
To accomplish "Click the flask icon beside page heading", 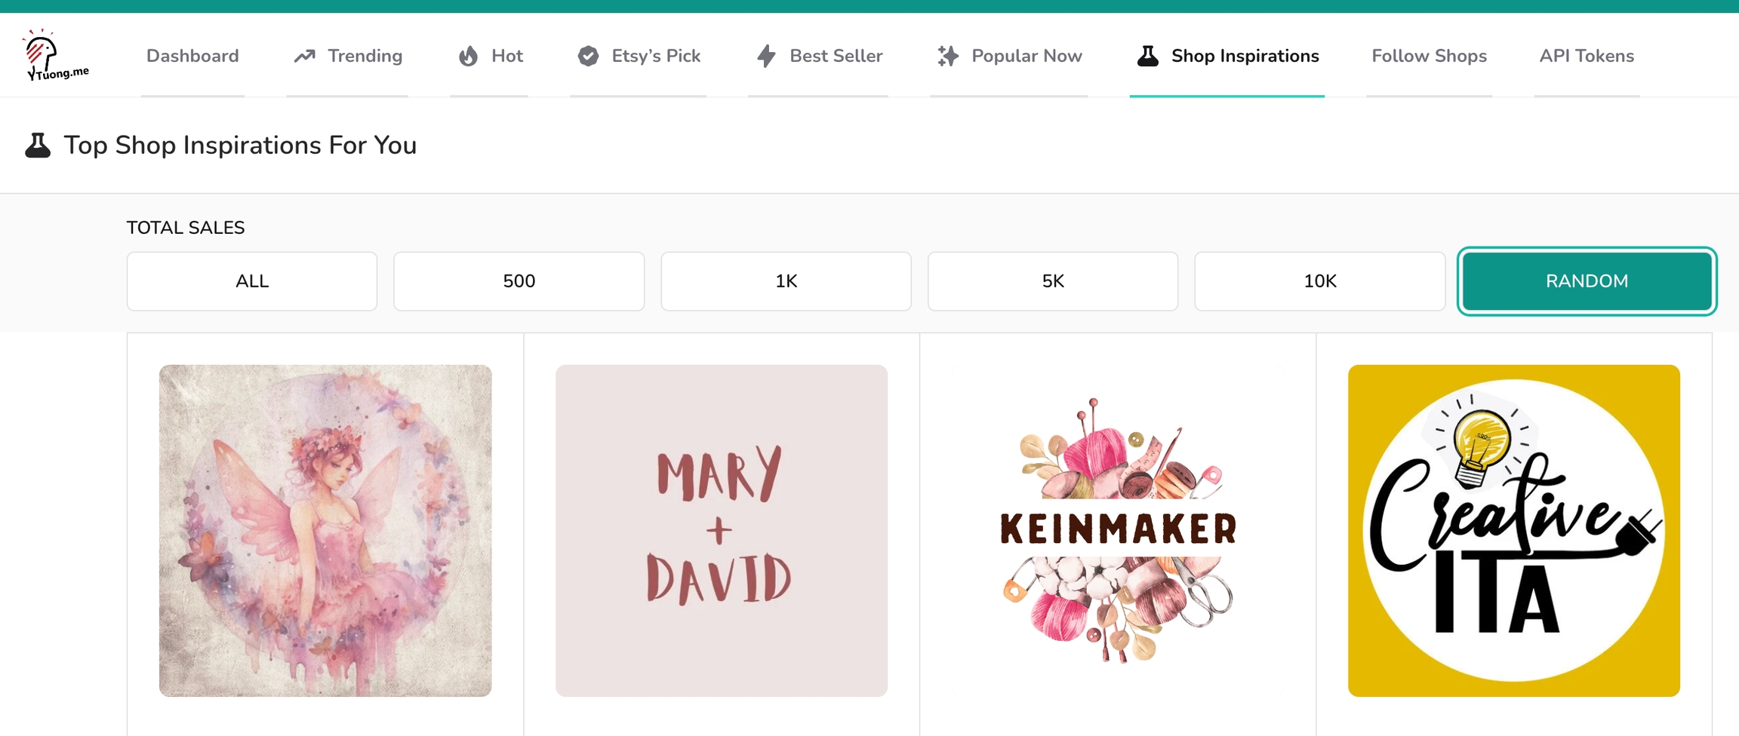I will pyautogui.click(x=38, y=145).
